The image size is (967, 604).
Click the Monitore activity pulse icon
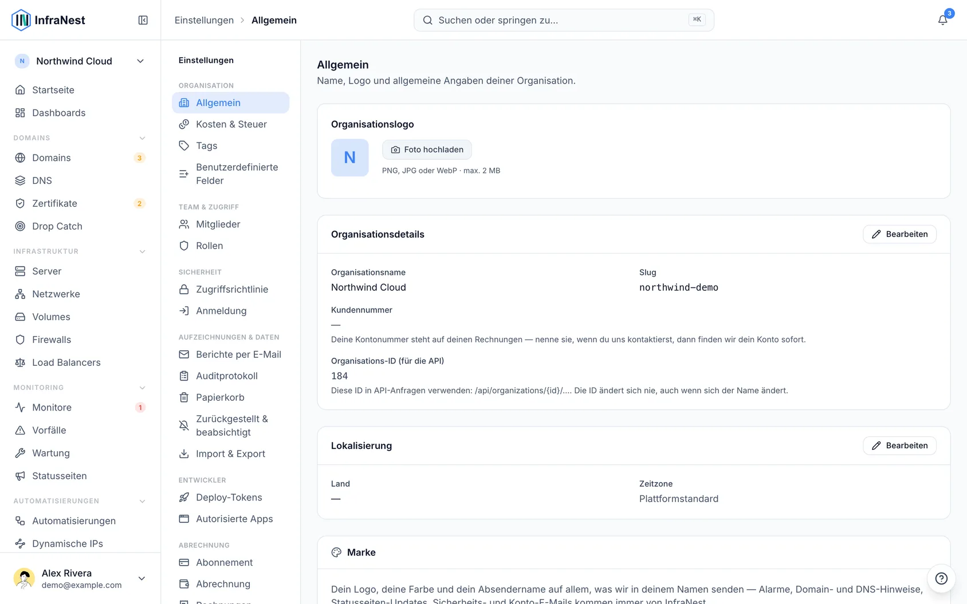tap(20, 408)
